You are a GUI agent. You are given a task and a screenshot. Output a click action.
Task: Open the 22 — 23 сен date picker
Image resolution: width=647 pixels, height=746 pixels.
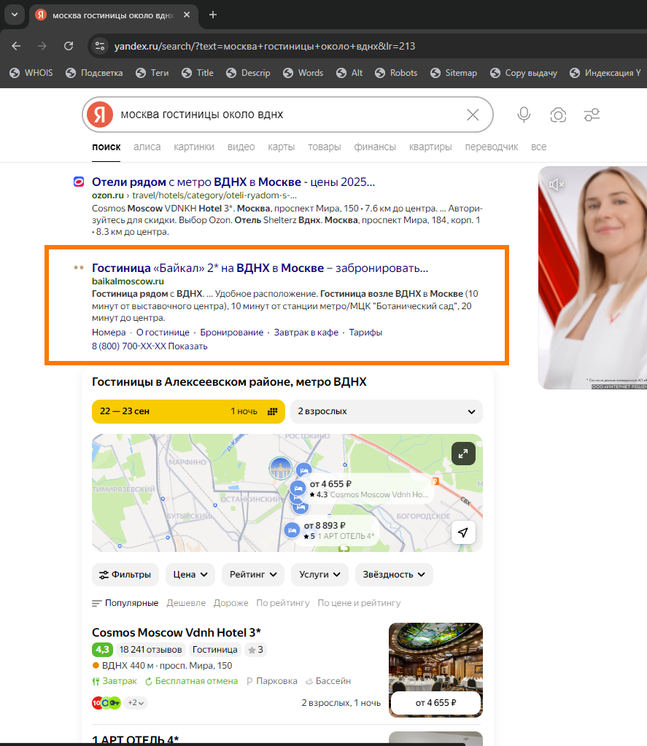pyautogui.click(x=188, y=411)
